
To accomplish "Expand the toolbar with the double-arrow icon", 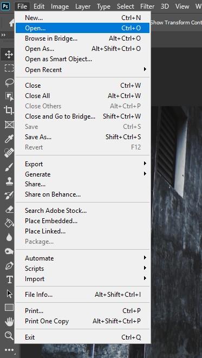I will [3, 35].
